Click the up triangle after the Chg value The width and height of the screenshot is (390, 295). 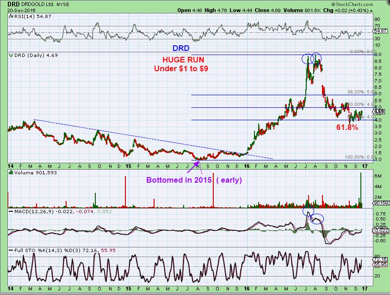tap(371, 11)
